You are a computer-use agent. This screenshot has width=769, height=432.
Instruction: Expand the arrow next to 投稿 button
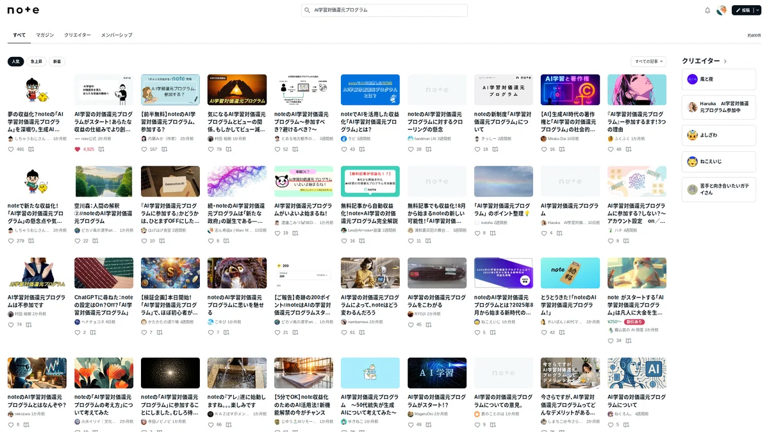pyautogui.click(x=757, y=10)
